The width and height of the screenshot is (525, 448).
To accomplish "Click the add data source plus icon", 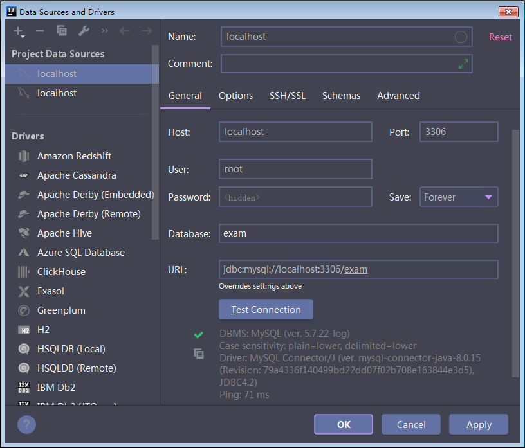I will click(x=19, y=31).
